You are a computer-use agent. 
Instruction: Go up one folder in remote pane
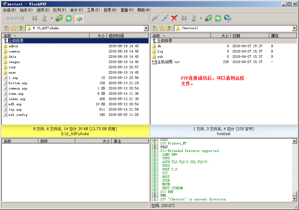[x=169, y=28]
